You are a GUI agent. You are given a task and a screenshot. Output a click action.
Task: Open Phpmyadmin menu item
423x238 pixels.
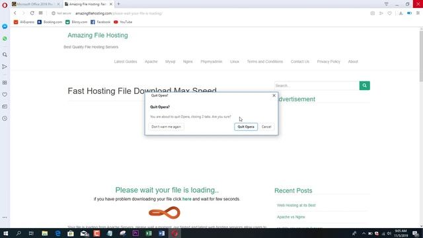(211, 61)
